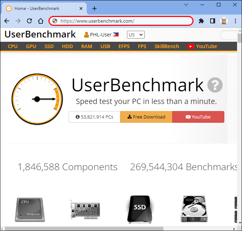Click the Philippines flag icon

(116, 35)
